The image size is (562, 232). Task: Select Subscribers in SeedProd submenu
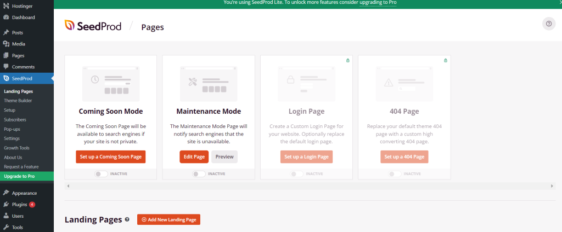click(15, 119)
